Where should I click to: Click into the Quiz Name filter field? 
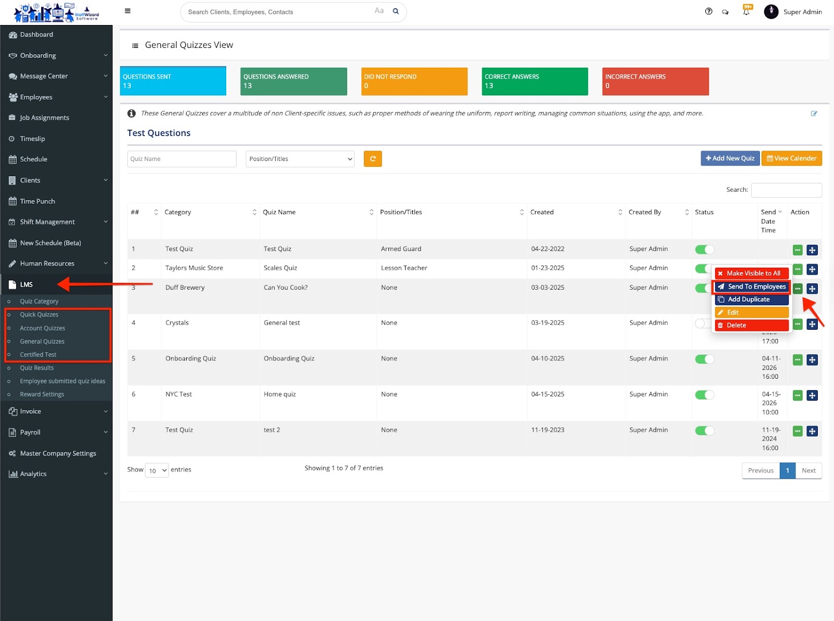(181, 159)
